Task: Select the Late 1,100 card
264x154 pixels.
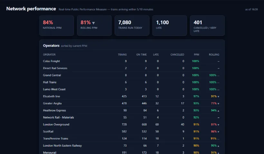Action: tap(170, 26)
